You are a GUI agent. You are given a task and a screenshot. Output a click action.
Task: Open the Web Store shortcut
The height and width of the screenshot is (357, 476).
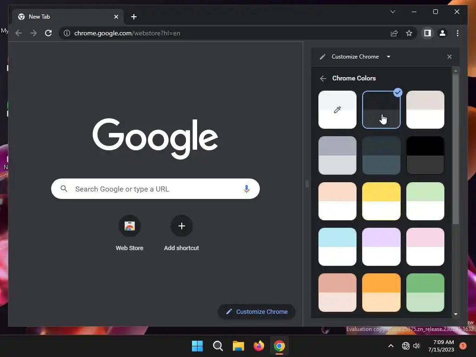pyautogui.click(x=130, y=233)
